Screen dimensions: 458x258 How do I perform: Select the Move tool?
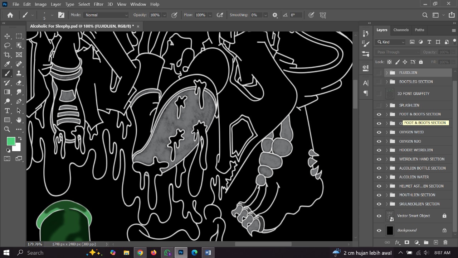(7, 36)
